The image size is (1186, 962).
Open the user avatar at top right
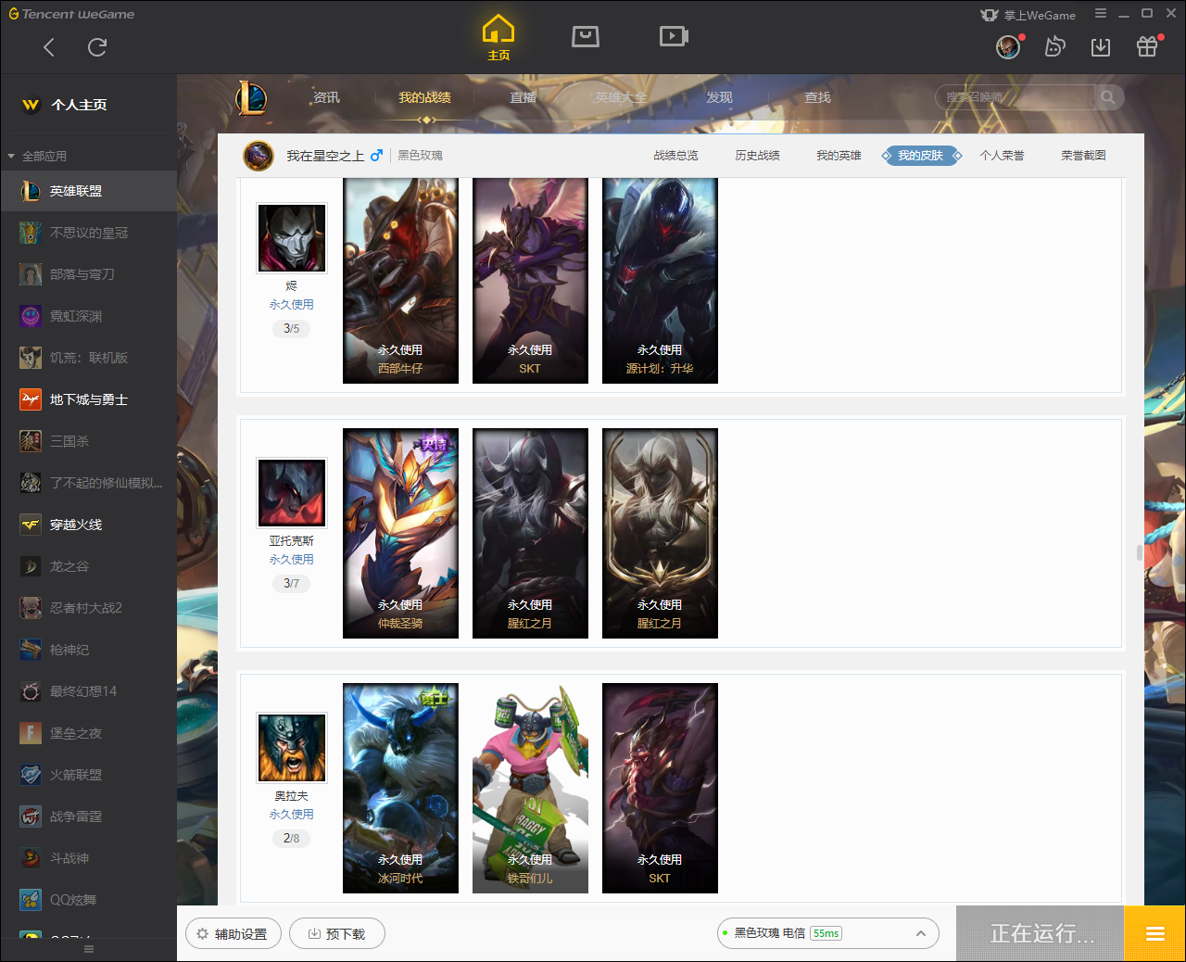(x=1008, y=46)
